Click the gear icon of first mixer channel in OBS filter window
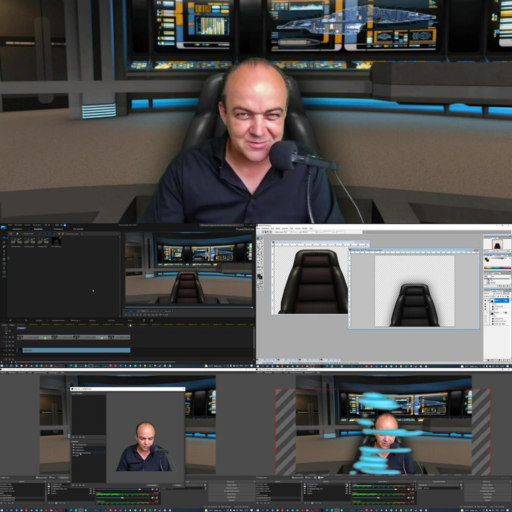 tap(157, 489)
